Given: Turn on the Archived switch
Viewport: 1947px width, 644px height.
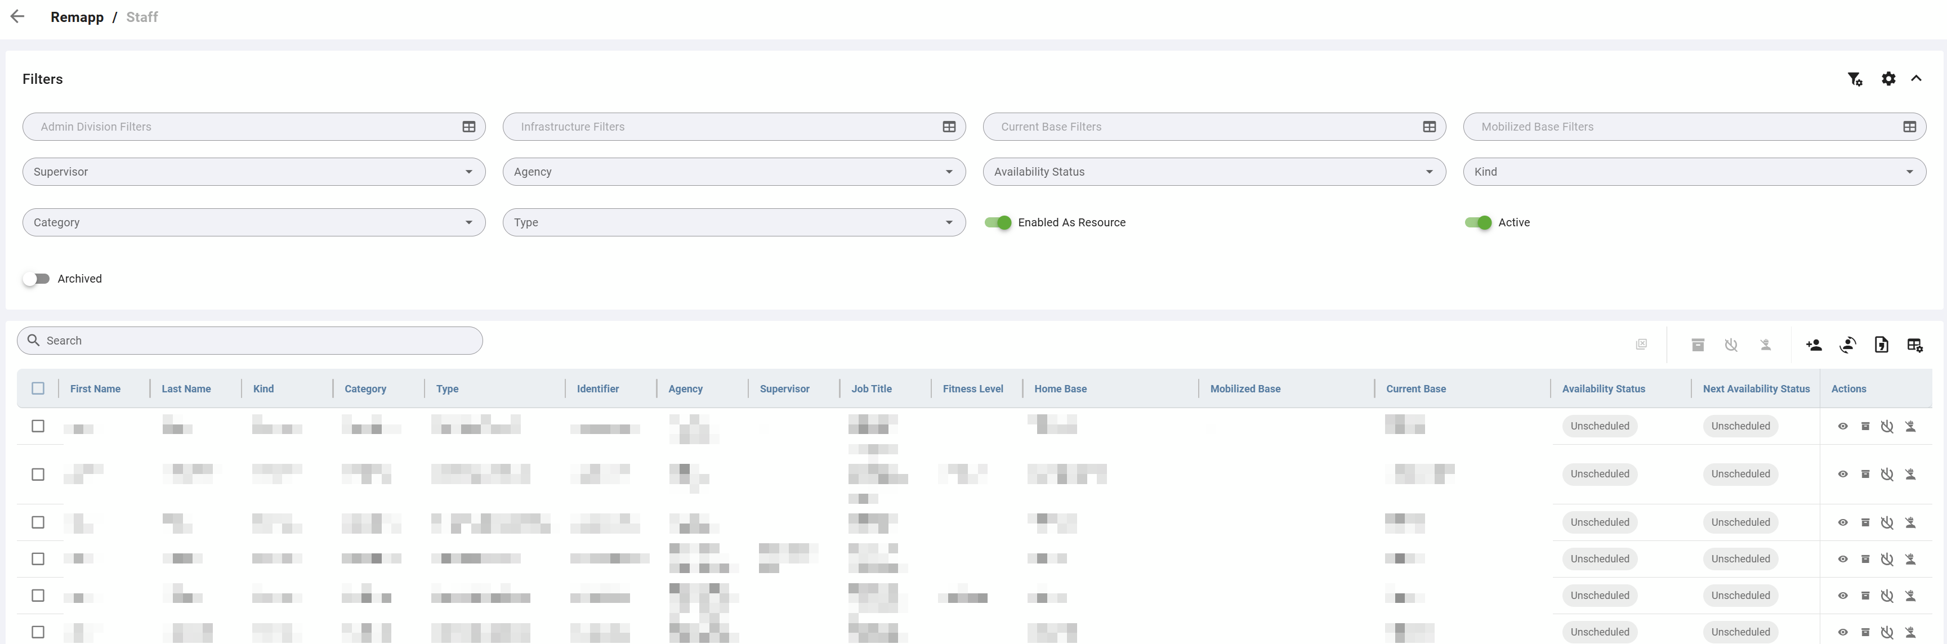Looking at the screenshot, I should point(36,279).
